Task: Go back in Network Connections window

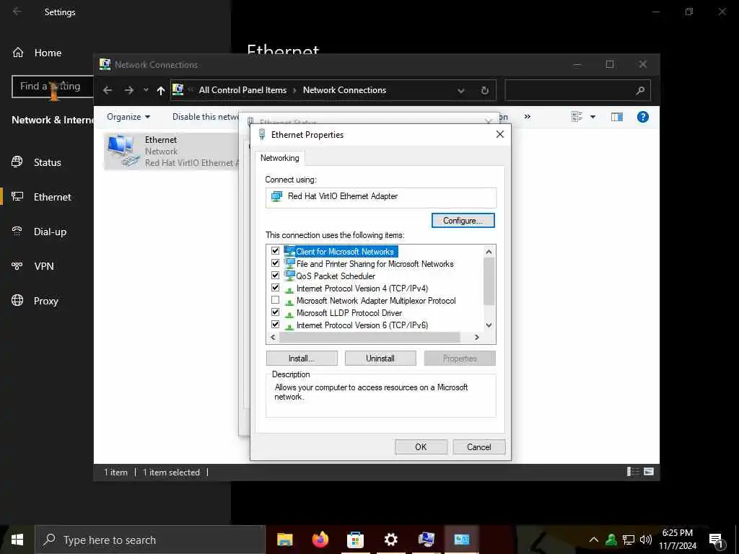Action: coord(108,90)
